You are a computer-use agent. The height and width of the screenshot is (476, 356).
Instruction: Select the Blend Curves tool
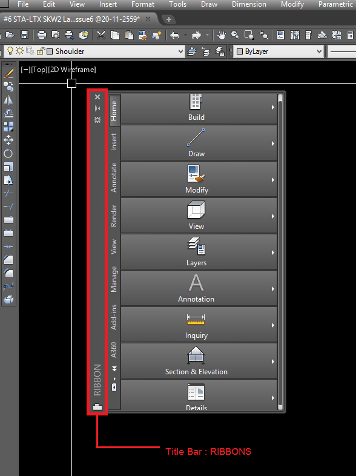[8, 286]
